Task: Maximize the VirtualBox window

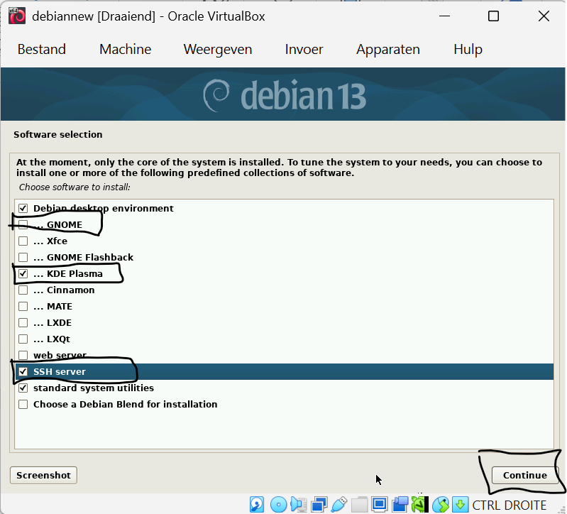Action: 494,16
